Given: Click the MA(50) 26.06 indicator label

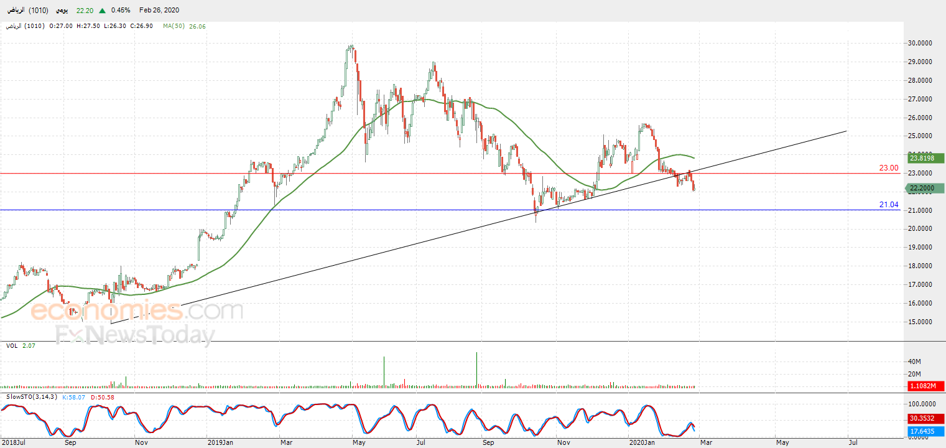Looking at the screenshot, I should tap(185, 26).
